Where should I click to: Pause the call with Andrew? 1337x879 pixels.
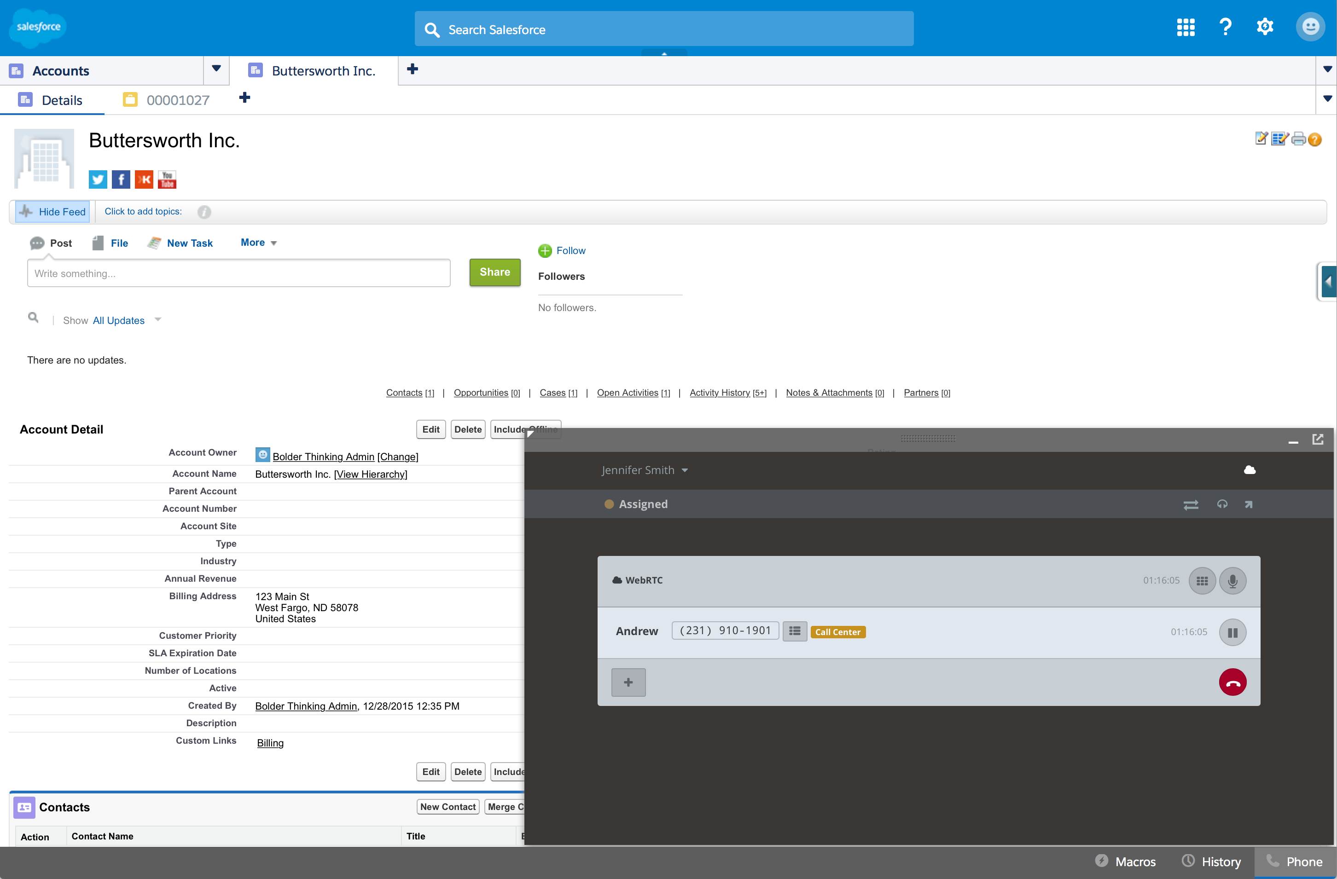tap(1232, 632)
